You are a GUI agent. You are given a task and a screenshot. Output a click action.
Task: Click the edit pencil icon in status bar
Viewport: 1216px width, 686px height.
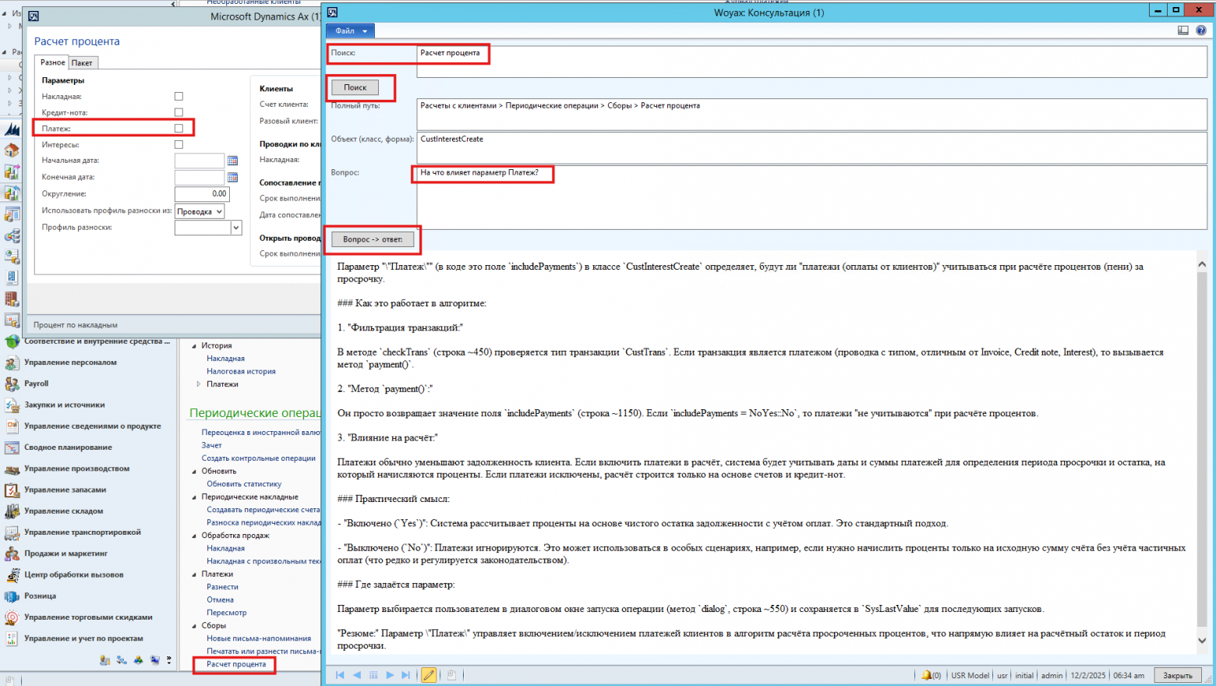tap(429, 675)
